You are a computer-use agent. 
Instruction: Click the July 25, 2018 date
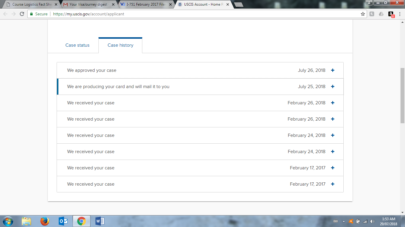click(312, 87)
